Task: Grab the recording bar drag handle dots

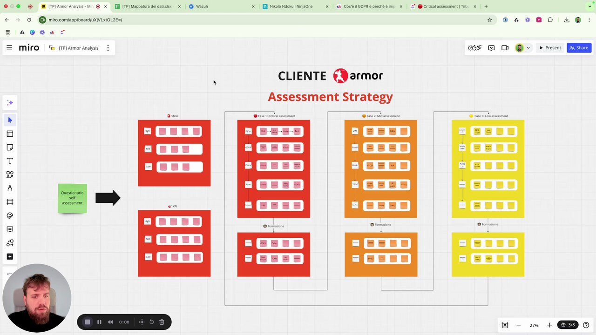Action: [142, 322]
